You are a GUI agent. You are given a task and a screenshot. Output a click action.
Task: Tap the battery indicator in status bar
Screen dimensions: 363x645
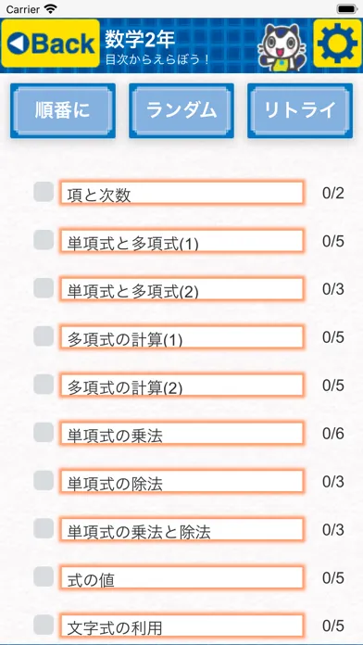tap(346, 9)
